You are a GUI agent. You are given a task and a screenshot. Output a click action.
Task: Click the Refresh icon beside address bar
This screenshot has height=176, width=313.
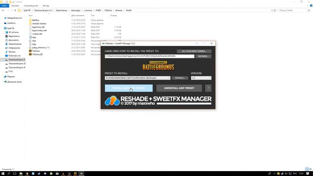[x=275, y=10]
